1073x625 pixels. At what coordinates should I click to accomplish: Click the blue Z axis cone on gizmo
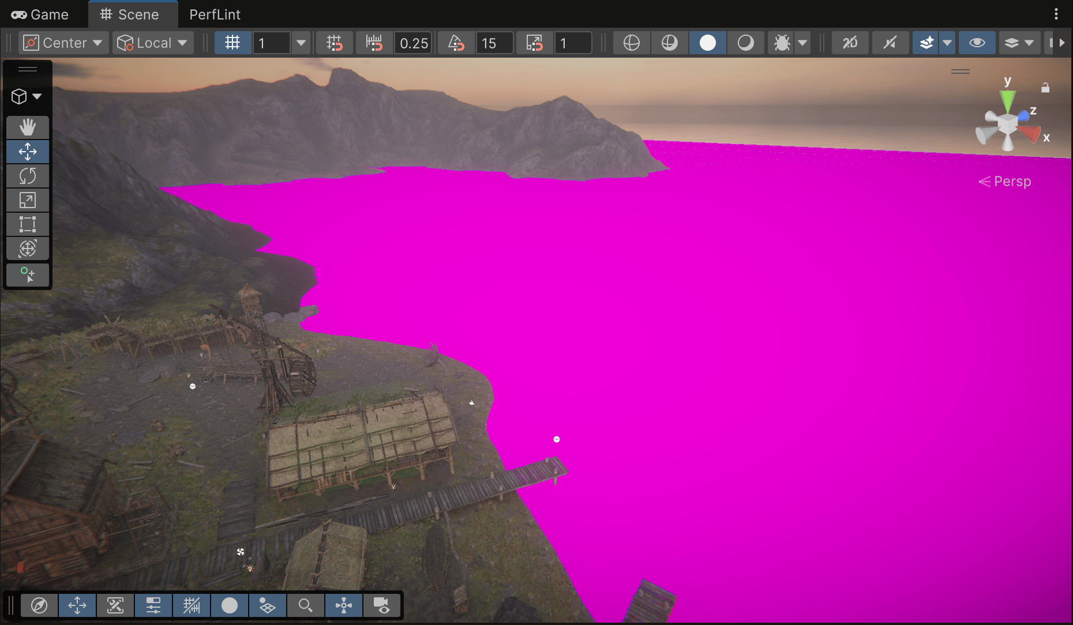point(1023,116)
